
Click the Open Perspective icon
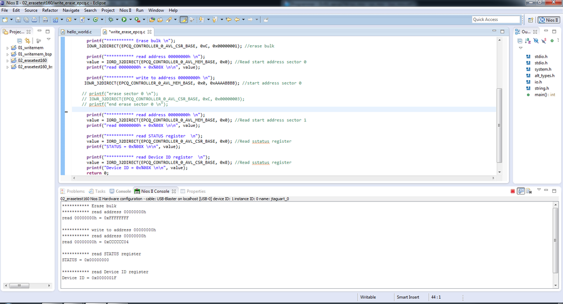531,20
